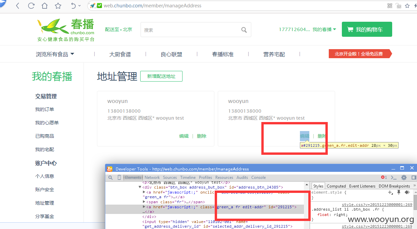Expand 浏览所有食品 category dropdown
This screenshot has width=417, height=229.
coord(55,54)
